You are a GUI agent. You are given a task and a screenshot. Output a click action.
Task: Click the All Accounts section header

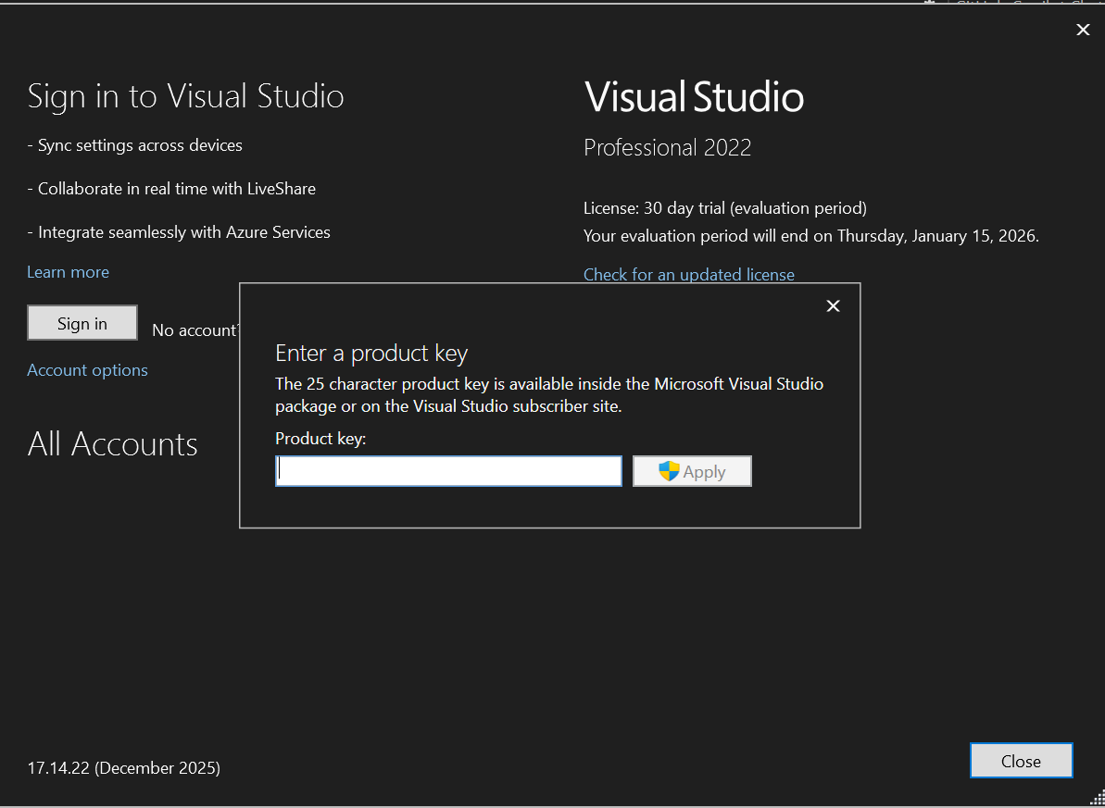tap(112, 444)
